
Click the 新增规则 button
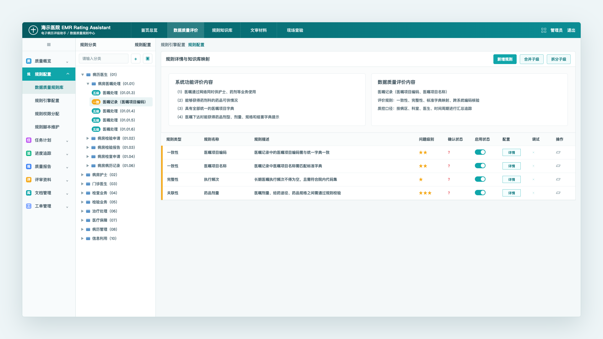point(505,59)
